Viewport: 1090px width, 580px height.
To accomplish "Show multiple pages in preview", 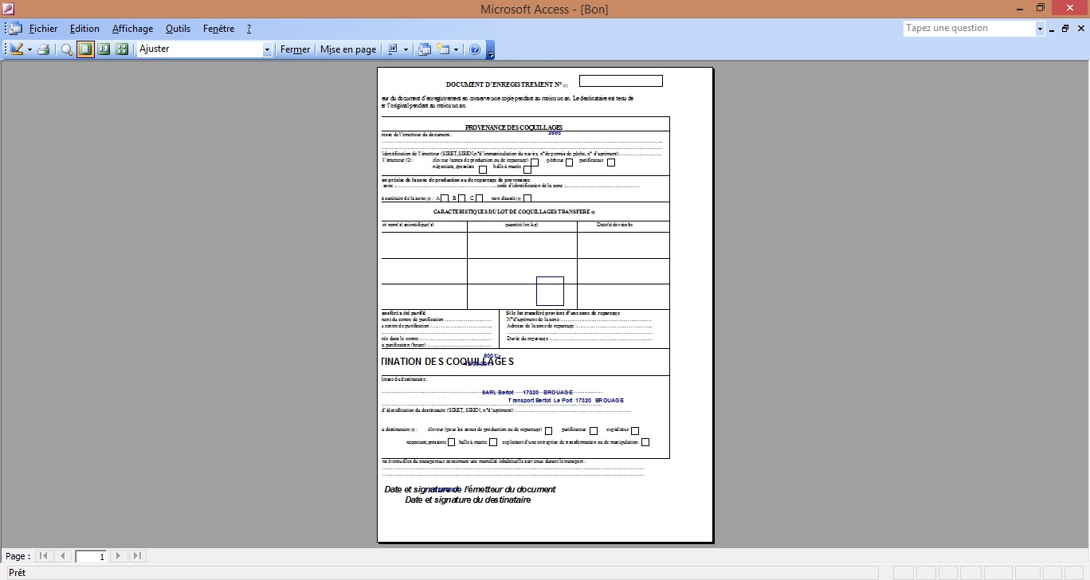I will coord(122,49).
